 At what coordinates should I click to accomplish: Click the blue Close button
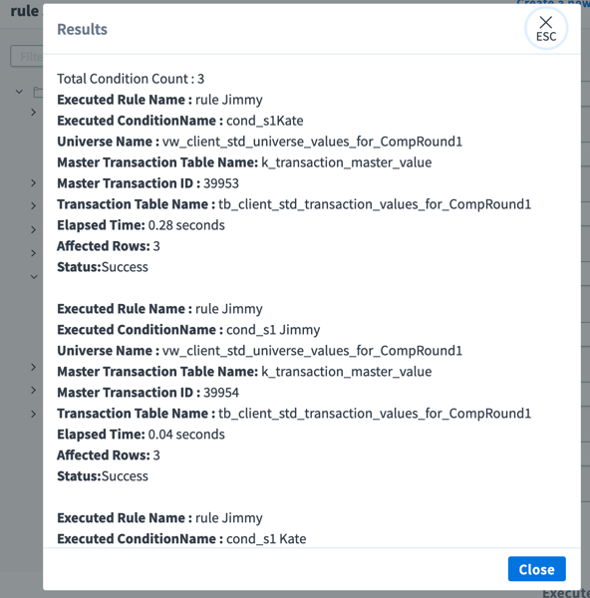point(536,569)
